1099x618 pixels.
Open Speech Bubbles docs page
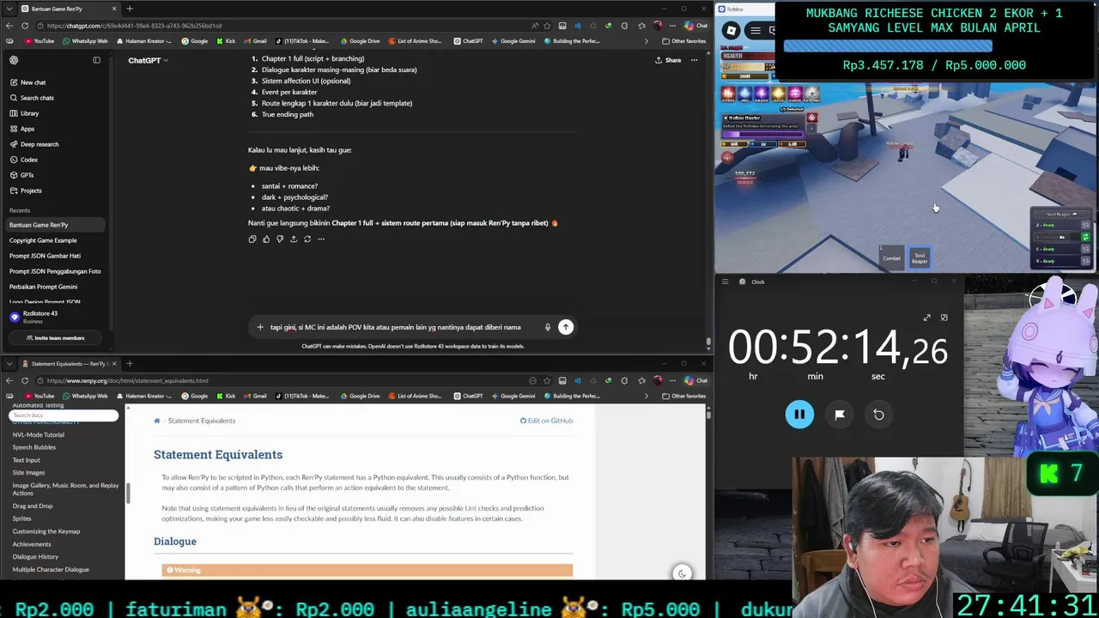(x=34, y=447)
